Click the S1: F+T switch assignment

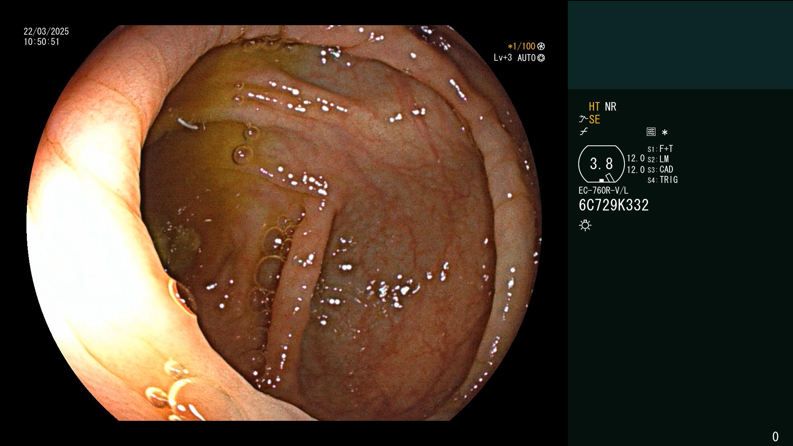coord(660,149)
